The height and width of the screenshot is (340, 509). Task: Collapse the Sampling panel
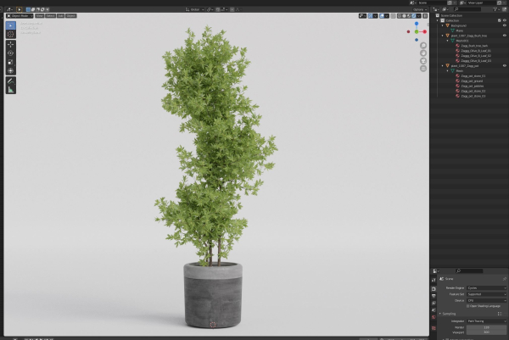point(440,314)
